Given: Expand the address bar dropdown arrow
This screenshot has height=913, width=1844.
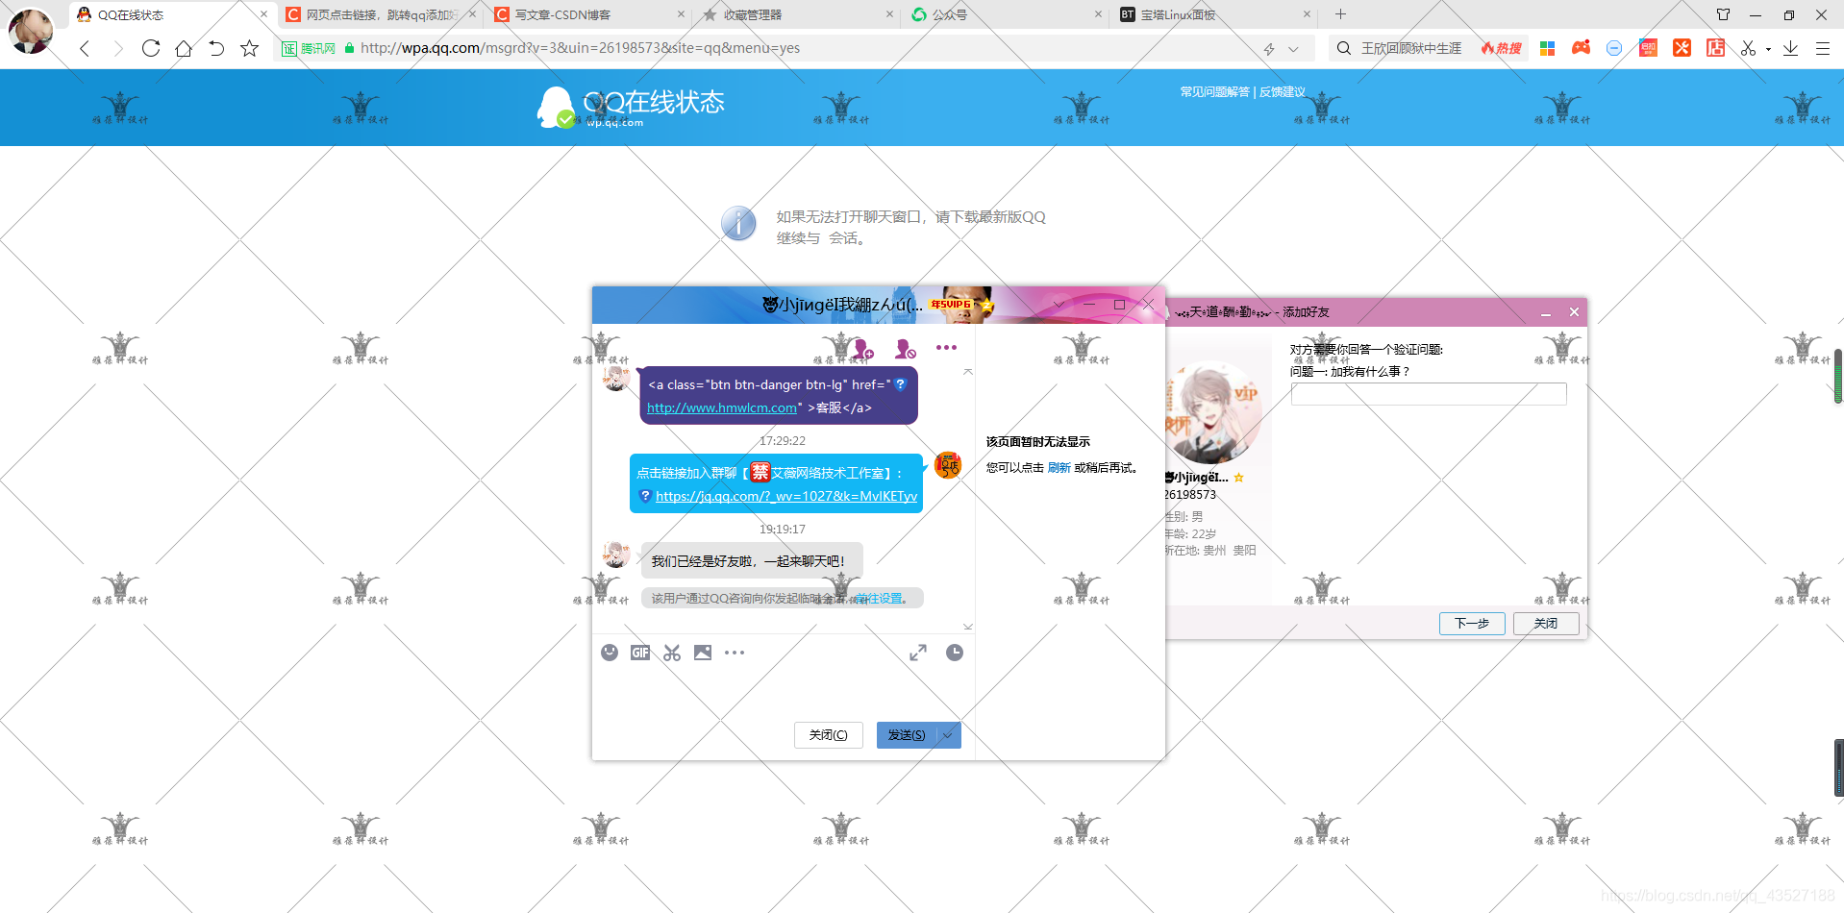Looking at the screenshot, I should (x=1293, y=49).
